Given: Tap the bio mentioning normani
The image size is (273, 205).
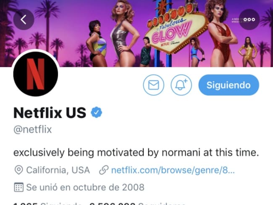Looking at the screenshot, I should 136,152.
